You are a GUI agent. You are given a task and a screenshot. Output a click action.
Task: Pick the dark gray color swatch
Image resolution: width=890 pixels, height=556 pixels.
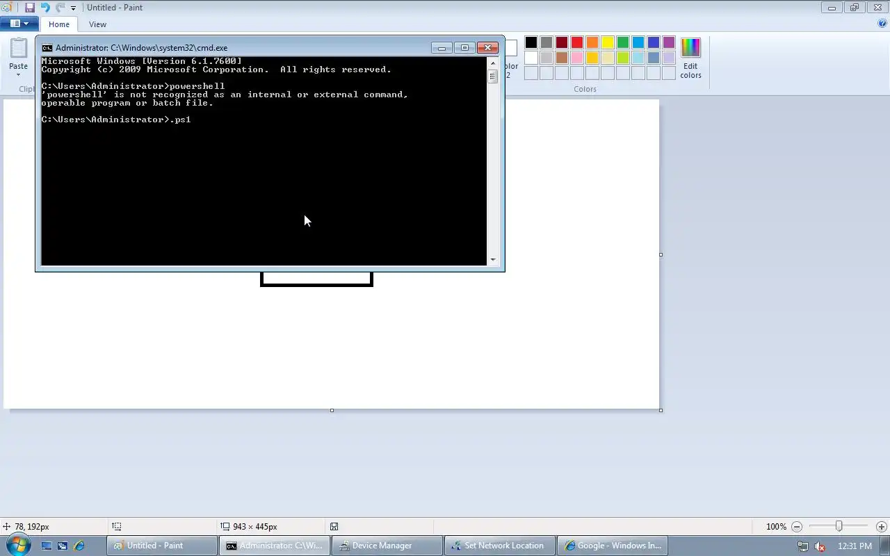click(547, 42)
